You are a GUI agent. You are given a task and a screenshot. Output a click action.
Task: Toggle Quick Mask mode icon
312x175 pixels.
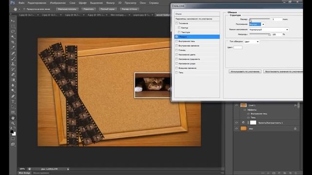(13, 139)
